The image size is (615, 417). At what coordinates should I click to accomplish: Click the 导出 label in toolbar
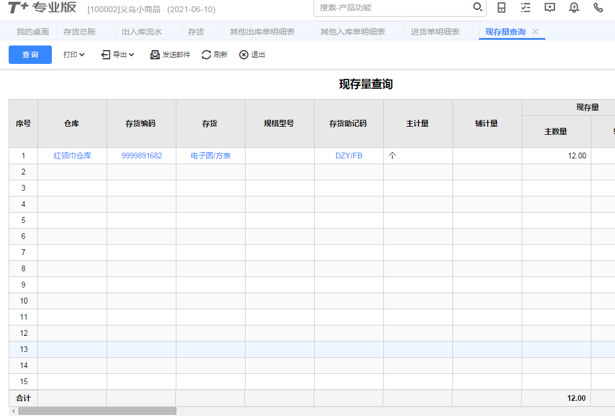[x=120, y=55]
